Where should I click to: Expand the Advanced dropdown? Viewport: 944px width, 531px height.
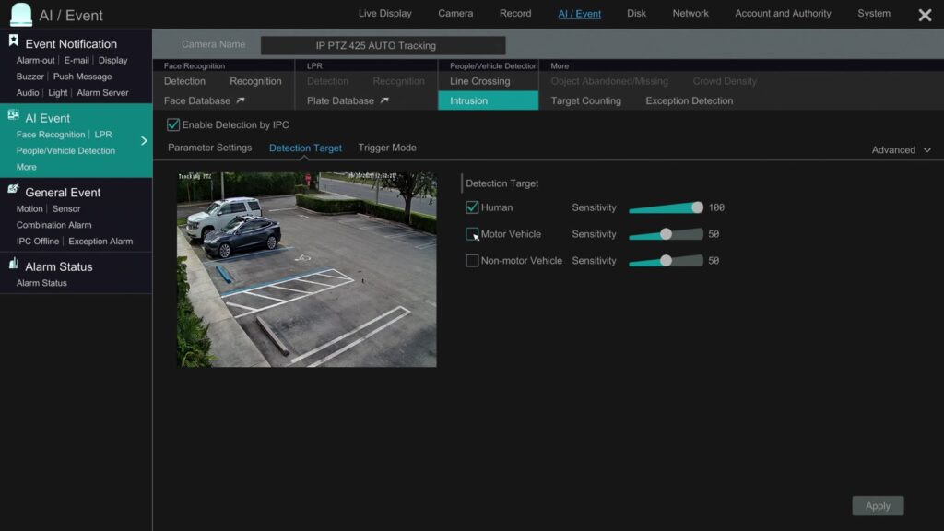tap(902, 150)
